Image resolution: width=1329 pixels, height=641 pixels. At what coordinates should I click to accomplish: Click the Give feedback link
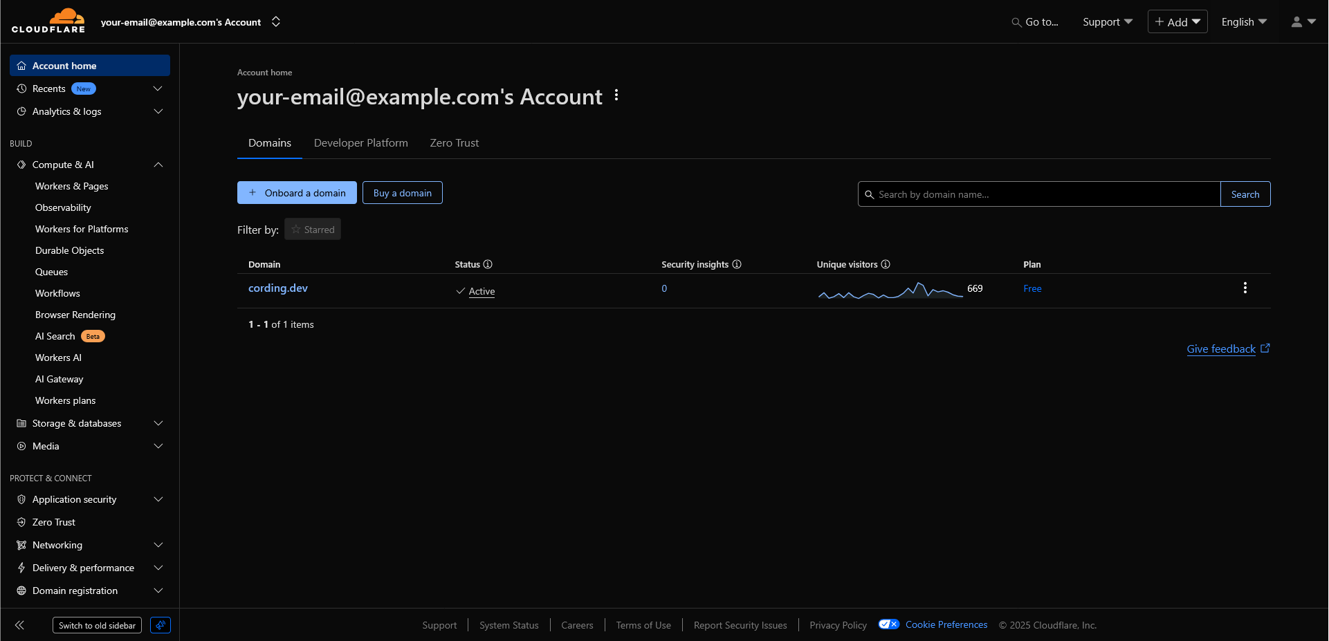pyautogui.click(x=1221, y=349)
